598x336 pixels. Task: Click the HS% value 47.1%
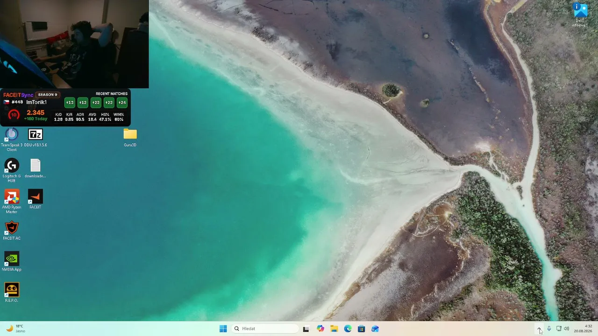click(x=105, y=119)
